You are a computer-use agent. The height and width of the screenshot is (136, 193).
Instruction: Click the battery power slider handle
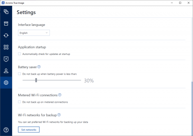point(36,80)
